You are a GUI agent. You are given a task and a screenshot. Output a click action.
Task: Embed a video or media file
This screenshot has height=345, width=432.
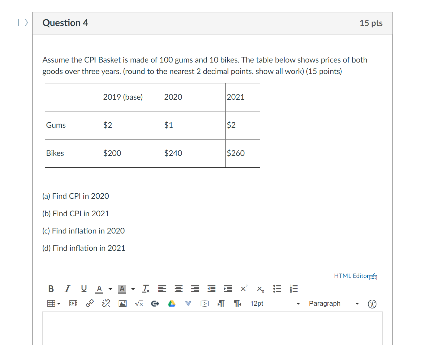tap(205, 304)
